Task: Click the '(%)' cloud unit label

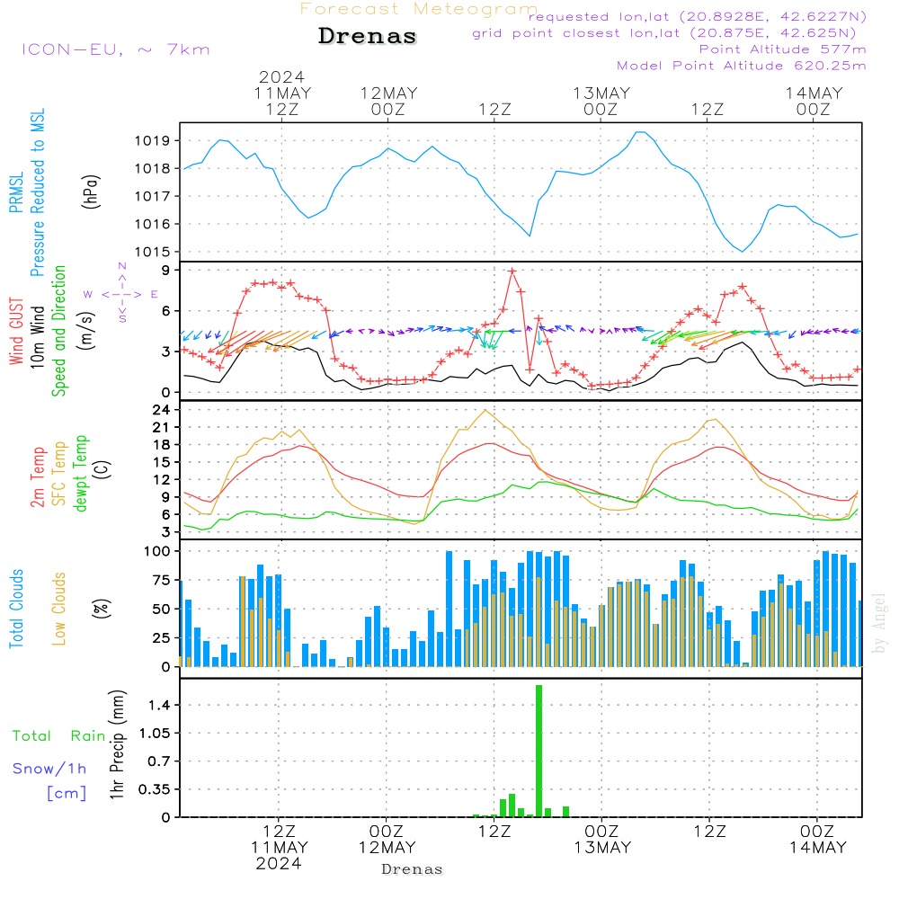Action: point(101,609)
